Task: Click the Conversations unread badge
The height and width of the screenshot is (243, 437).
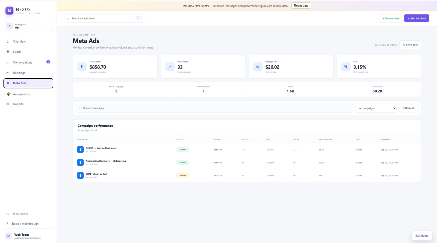Action: (48, 62)
